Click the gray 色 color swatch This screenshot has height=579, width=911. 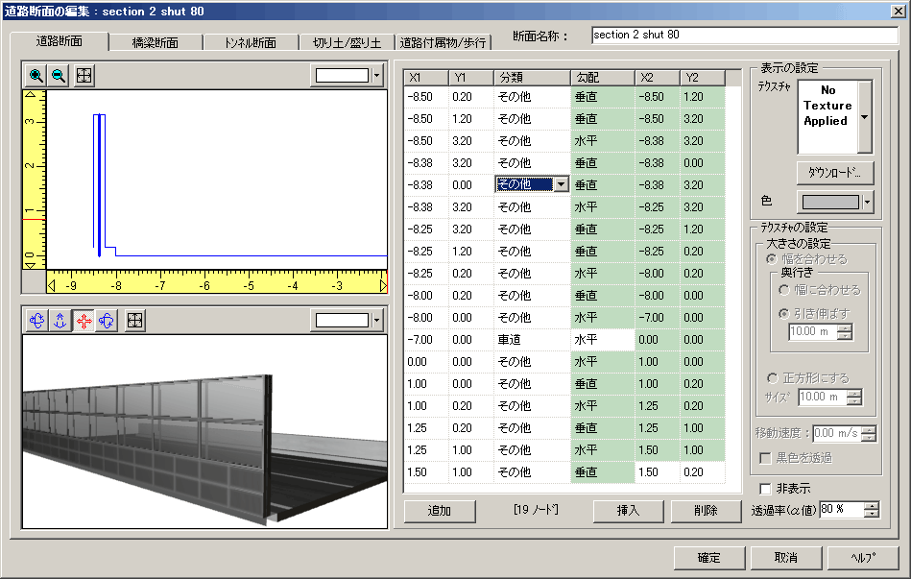pos(830,202)
